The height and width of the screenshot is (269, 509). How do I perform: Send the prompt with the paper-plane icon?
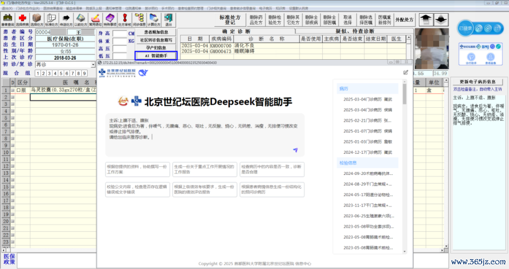295,150
